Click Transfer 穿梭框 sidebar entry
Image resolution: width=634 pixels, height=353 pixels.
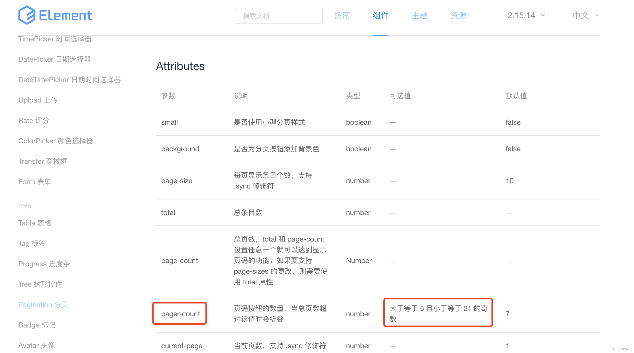pos(43,161)
